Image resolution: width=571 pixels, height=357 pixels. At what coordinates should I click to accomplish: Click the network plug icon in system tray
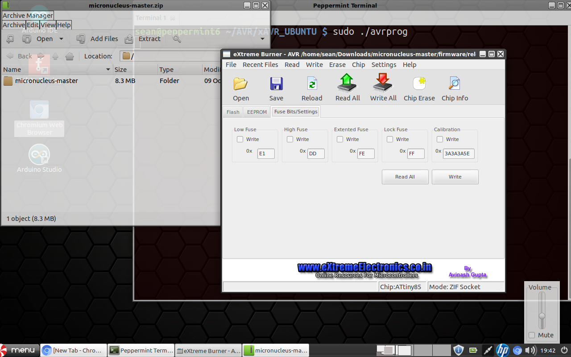point(488,350)
